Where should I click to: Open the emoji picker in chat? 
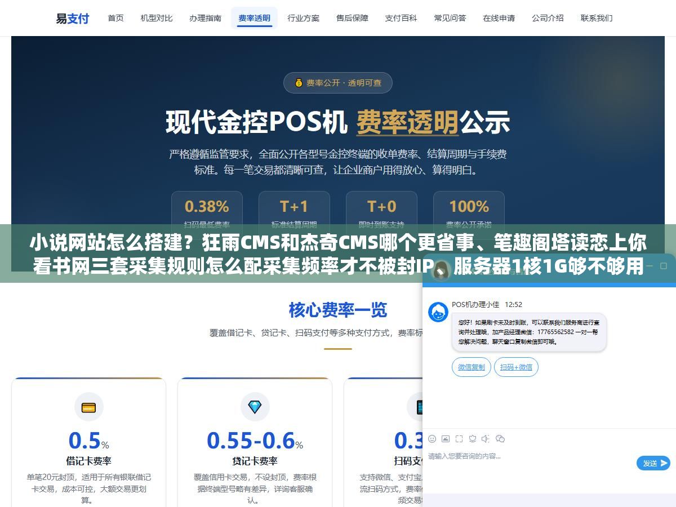432,438
